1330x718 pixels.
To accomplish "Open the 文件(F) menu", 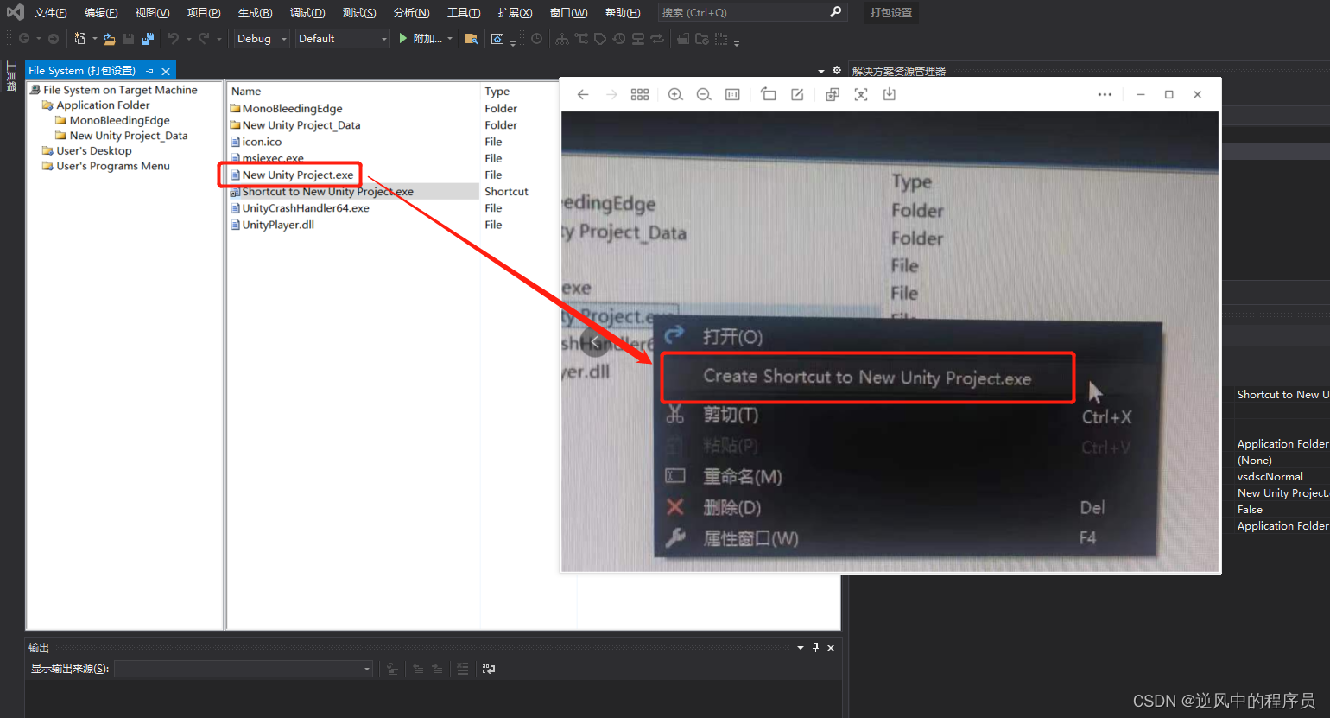I will (x=51, y=13).
